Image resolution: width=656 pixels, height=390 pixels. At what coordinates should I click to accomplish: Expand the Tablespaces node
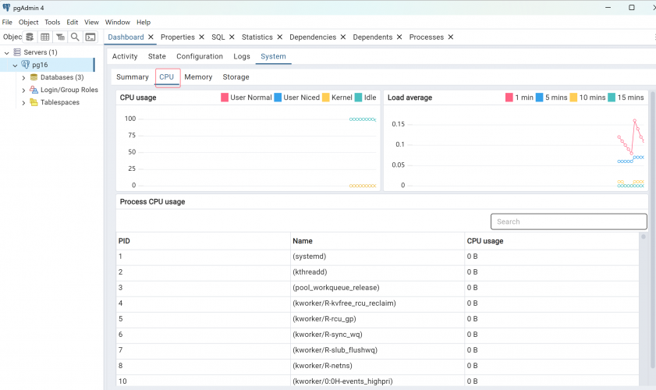click(23, 102)
